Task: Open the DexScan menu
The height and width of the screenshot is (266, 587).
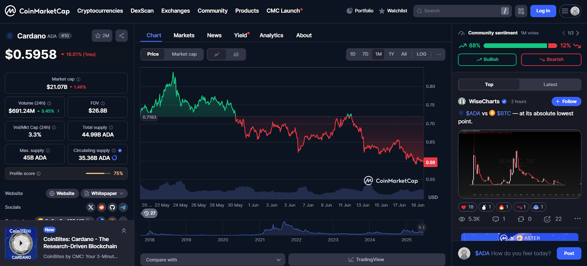Action: click(x=142, y=11)
